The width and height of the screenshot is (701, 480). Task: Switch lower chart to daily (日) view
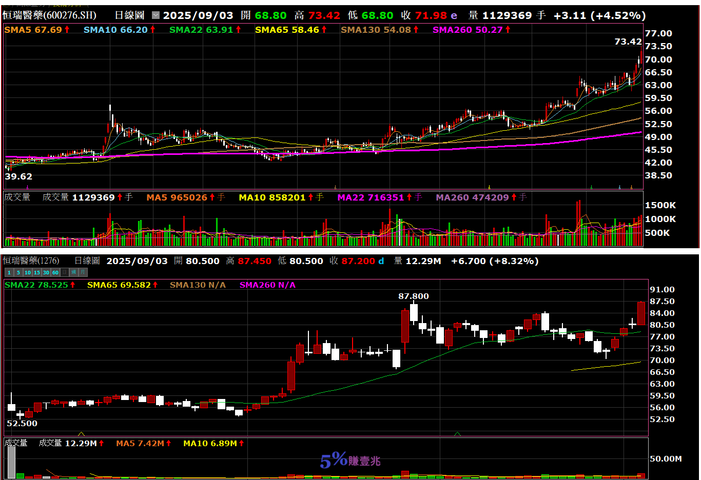point(65,272)
